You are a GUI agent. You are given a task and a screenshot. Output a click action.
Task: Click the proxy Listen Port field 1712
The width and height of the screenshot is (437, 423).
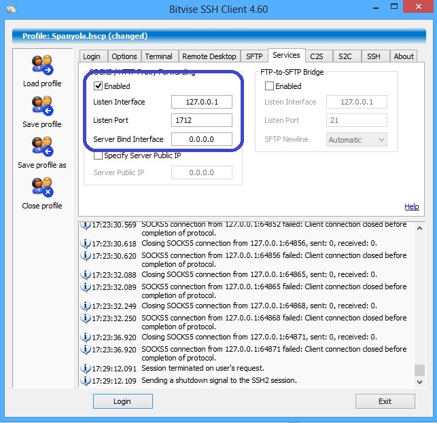(x=202, y=120)
